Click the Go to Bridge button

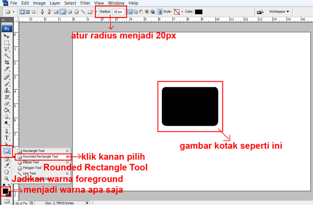pos(260,12)
